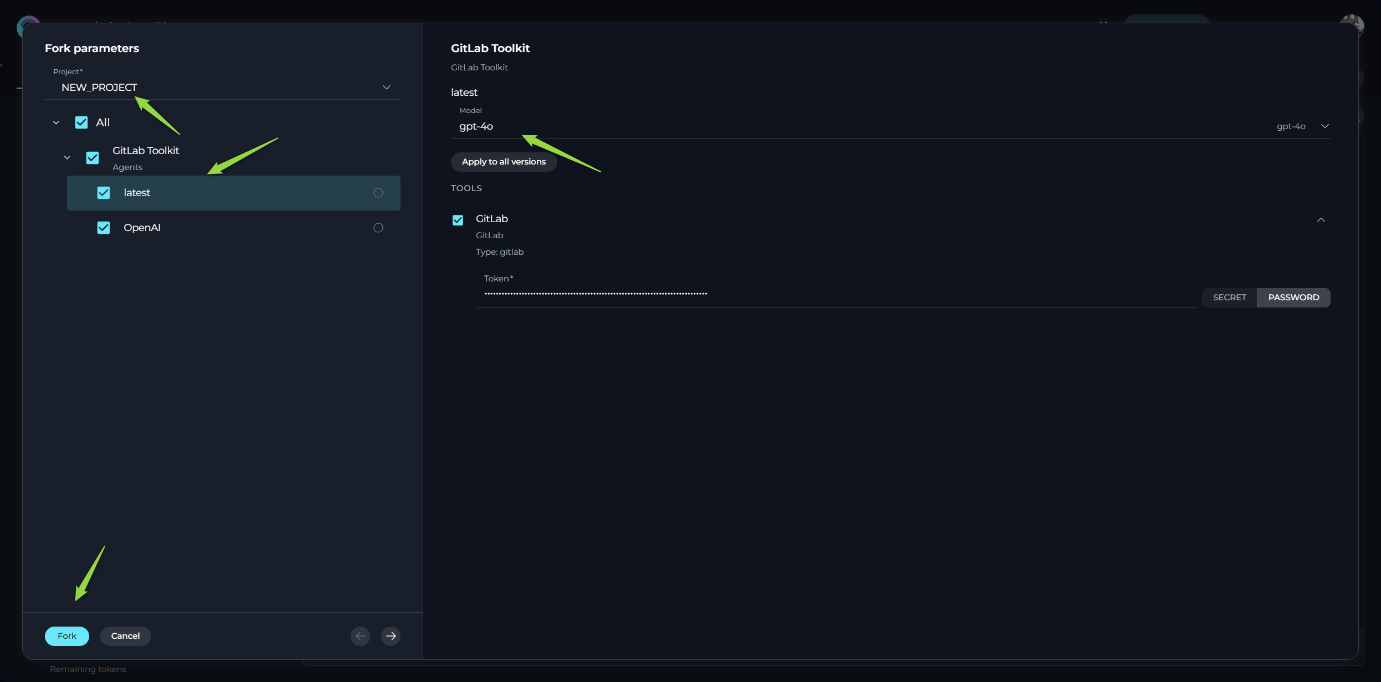The height and width of the screenshot is (682, 1381).
Task: Click the collapse chevron next to All
Action: (x=55, y=122)
